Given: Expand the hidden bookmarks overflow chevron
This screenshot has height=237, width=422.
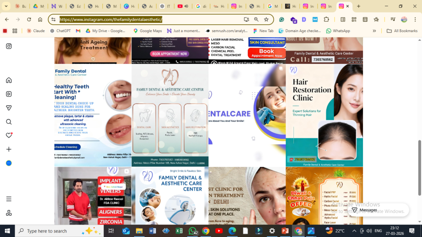Looking at the screenshot, I should click(x=374, y=31).
